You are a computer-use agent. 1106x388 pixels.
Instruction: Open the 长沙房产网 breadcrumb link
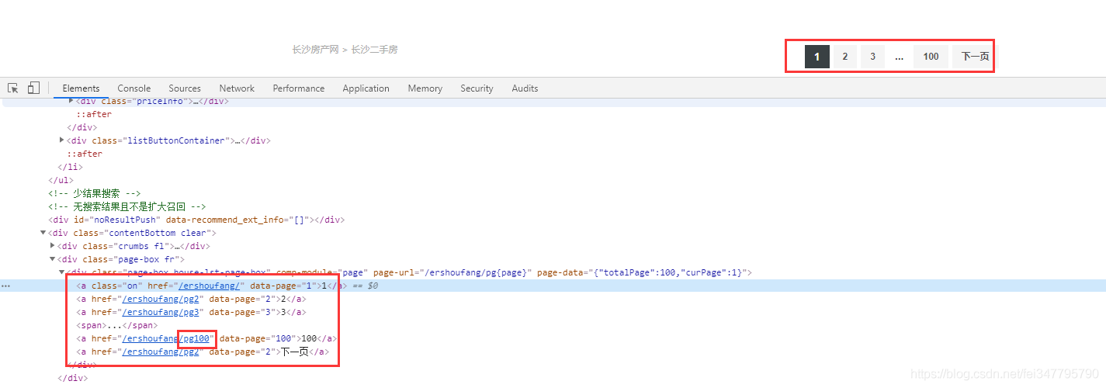click(316, 50)
